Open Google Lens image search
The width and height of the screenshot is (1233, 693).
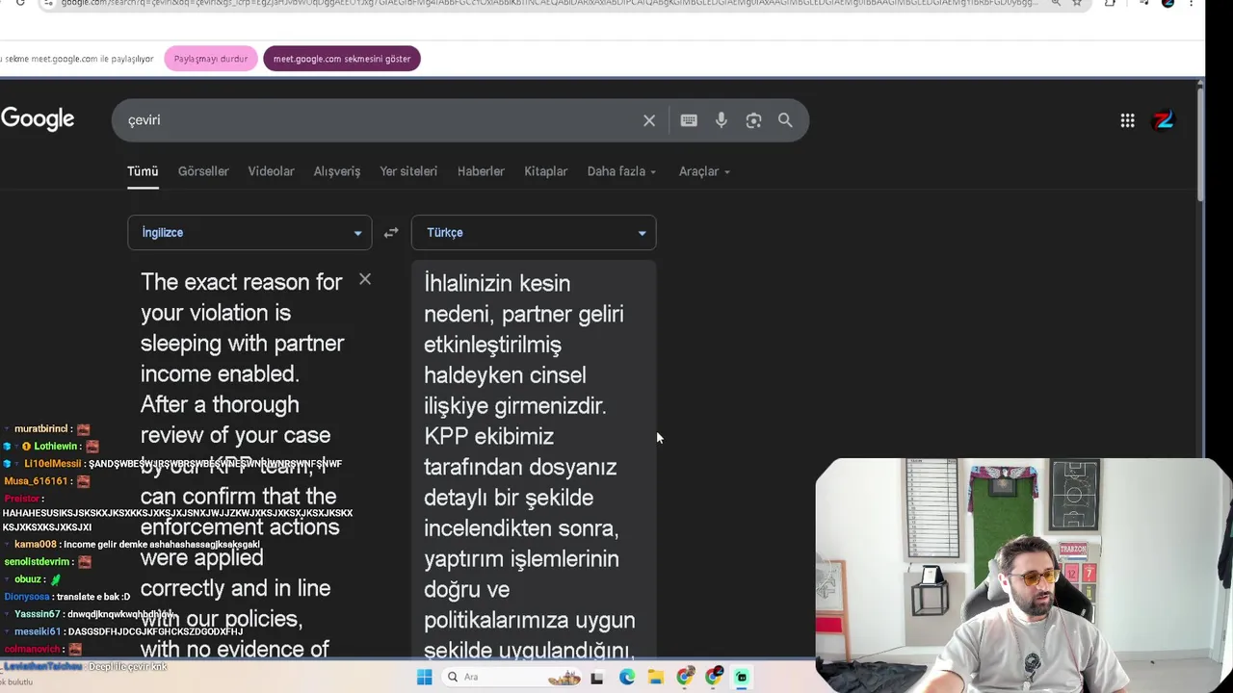pyautogui.click(x=753, y=120)
